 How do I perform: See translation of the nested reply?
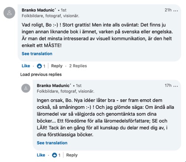click(x=52, y=143)
